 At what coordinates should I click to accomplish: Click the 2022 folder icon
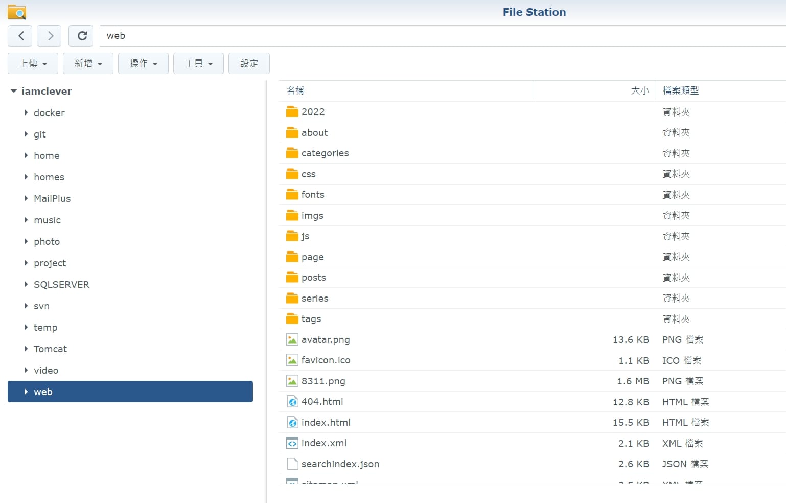(292, 111)
